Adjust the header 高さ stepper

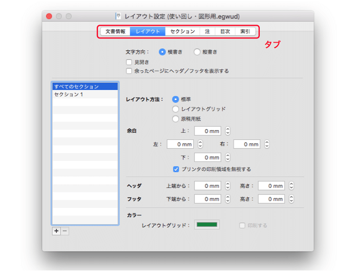[291, 186]
